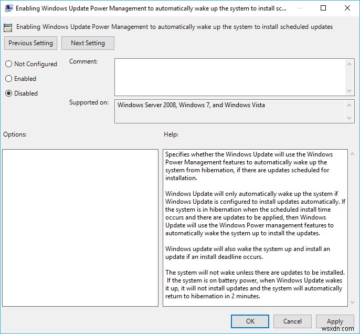
Task: Confirm with the OK button
Action: point(250,321)
